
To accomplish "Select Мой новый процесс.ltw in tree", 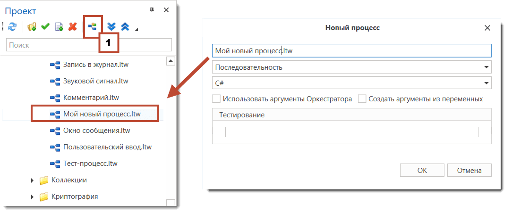I will pyautogui.click(x=102, y=114).
